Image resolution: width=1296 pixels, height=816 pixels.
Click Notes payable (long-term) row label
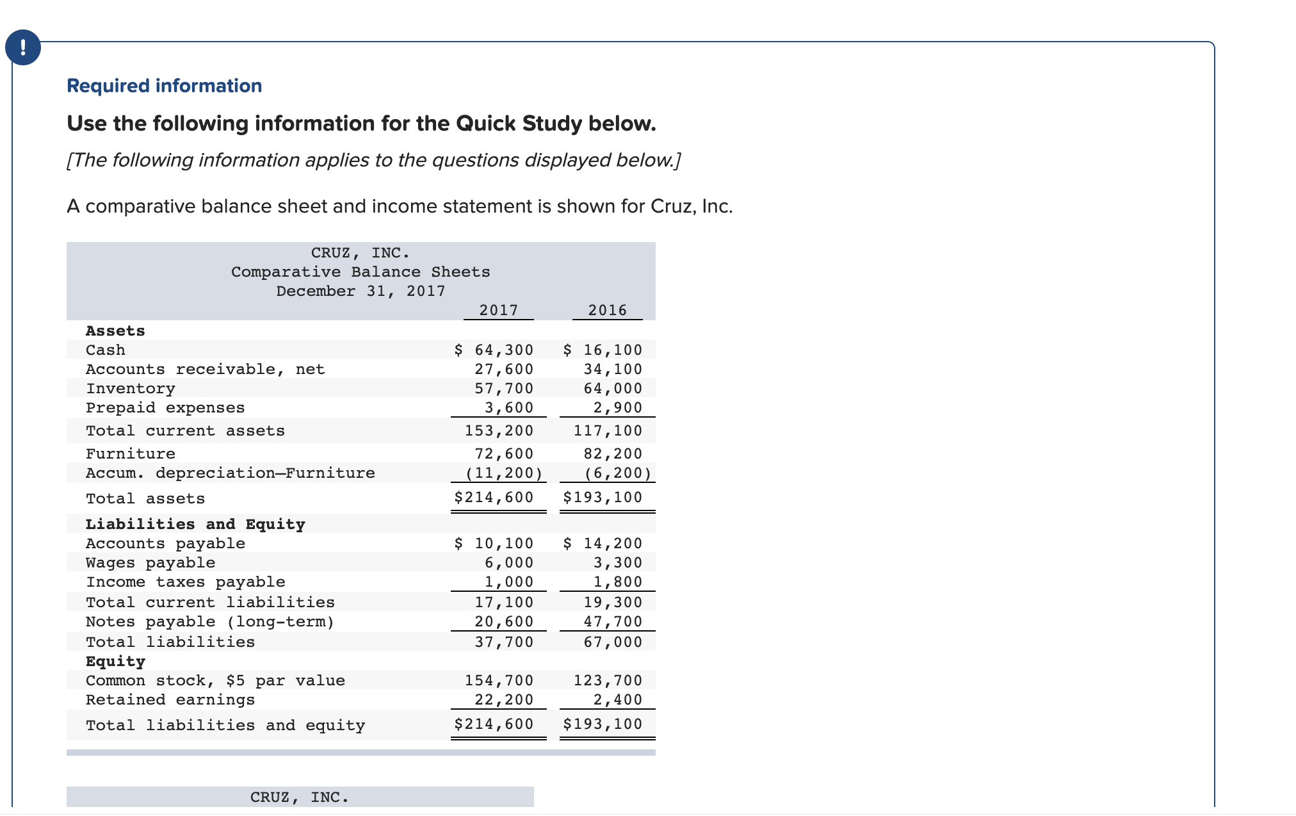point(210,621)
